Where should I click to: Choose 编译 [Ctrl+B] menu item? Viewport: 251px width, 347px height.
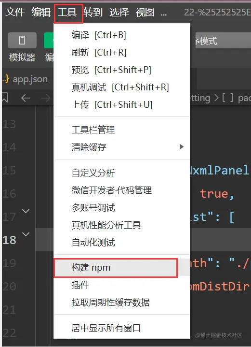click(x=99, y=35)
